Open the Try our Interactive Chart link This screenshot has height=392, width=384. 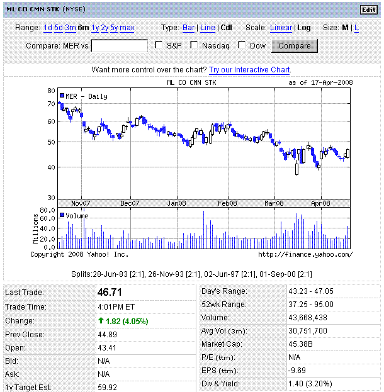[249, 70]
